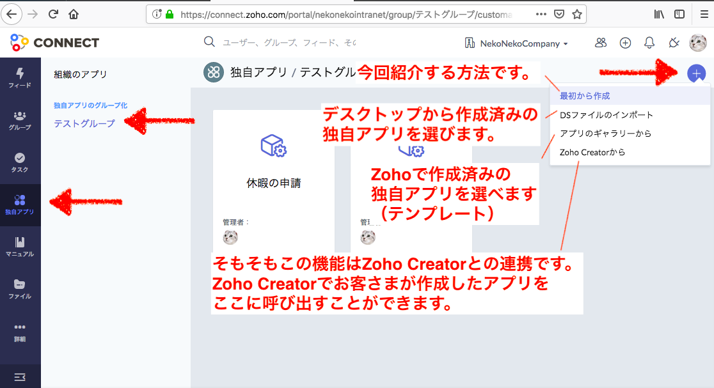Open ファイル in the sidebar
Screen dimensions: 714x388
[x=20, y=290]
